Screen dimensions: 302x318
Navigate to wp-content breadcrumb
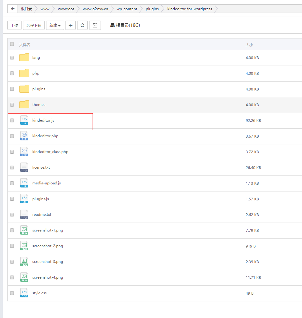(x=127, y=9)
